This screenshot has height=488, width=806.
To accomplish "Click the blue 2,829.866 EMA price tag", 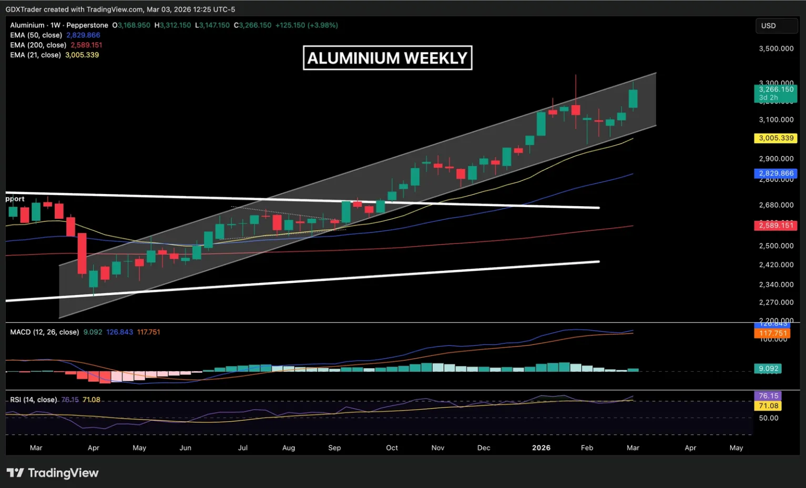I will tap(776, 174).
